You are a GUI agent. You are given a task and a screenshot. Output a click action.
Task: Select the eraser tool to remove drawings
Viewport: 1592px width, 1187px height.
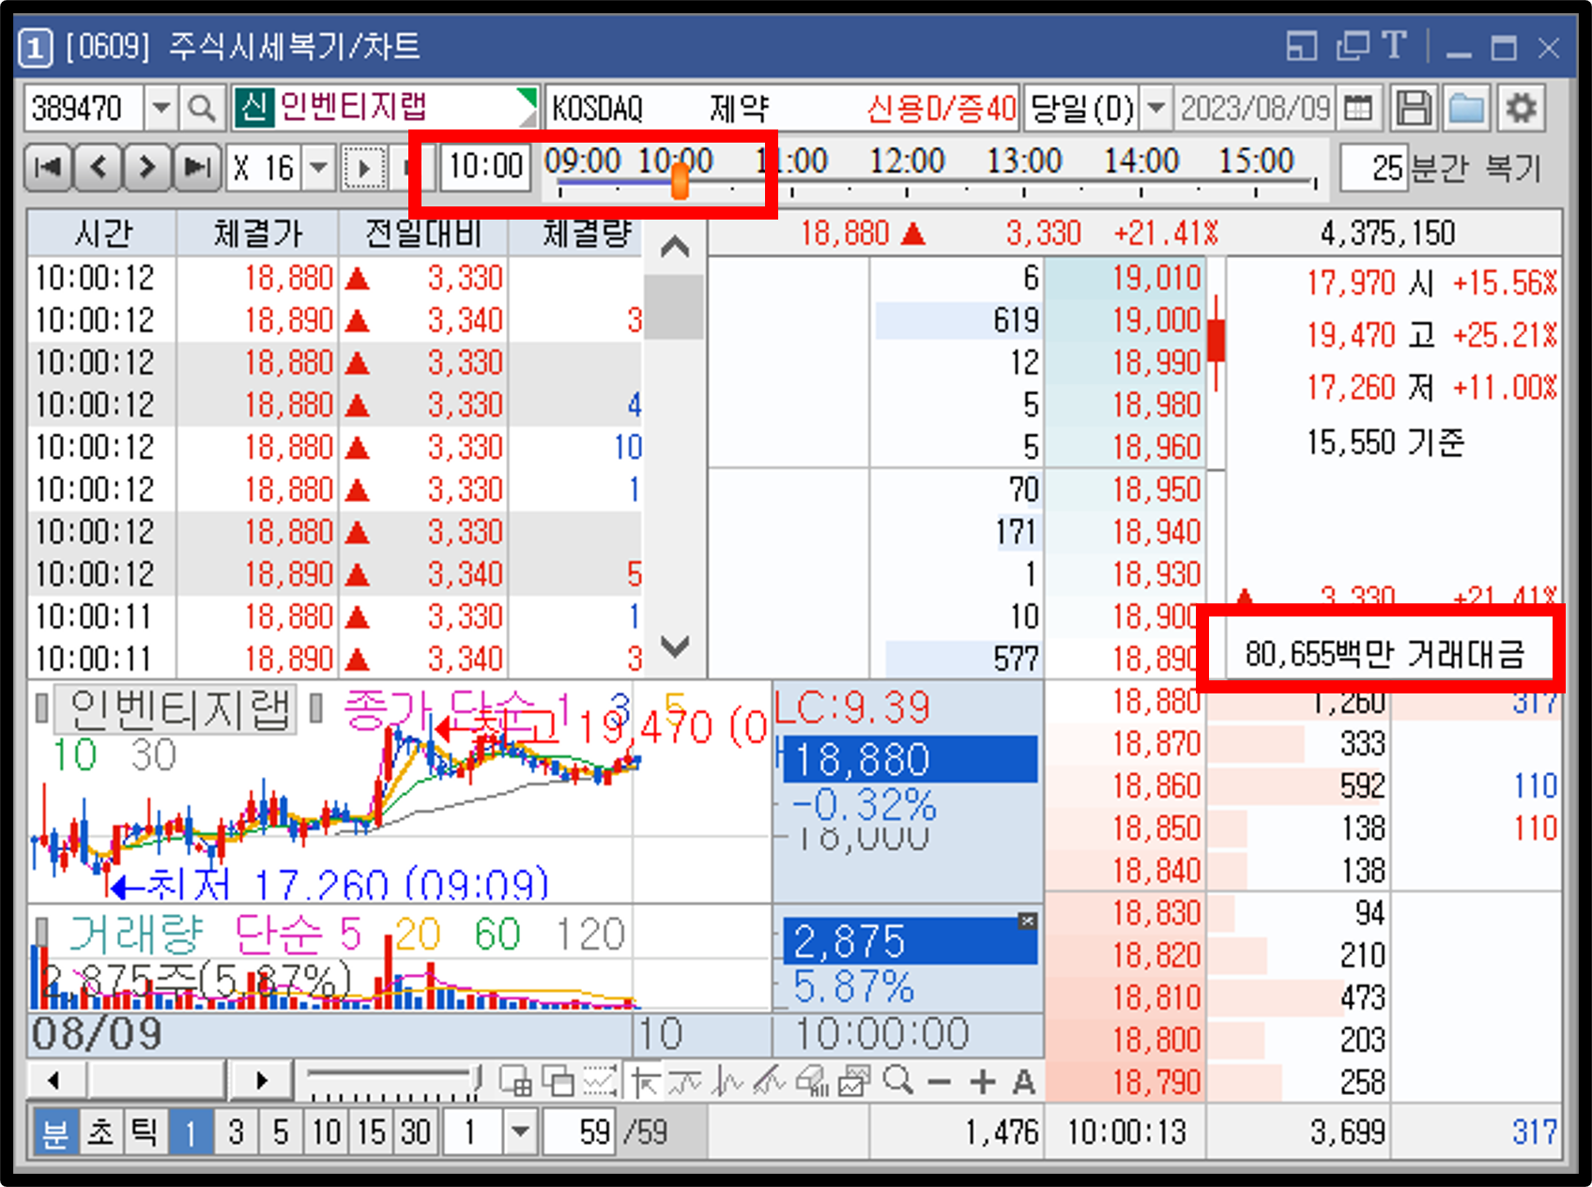click(x=812, y=1082)
